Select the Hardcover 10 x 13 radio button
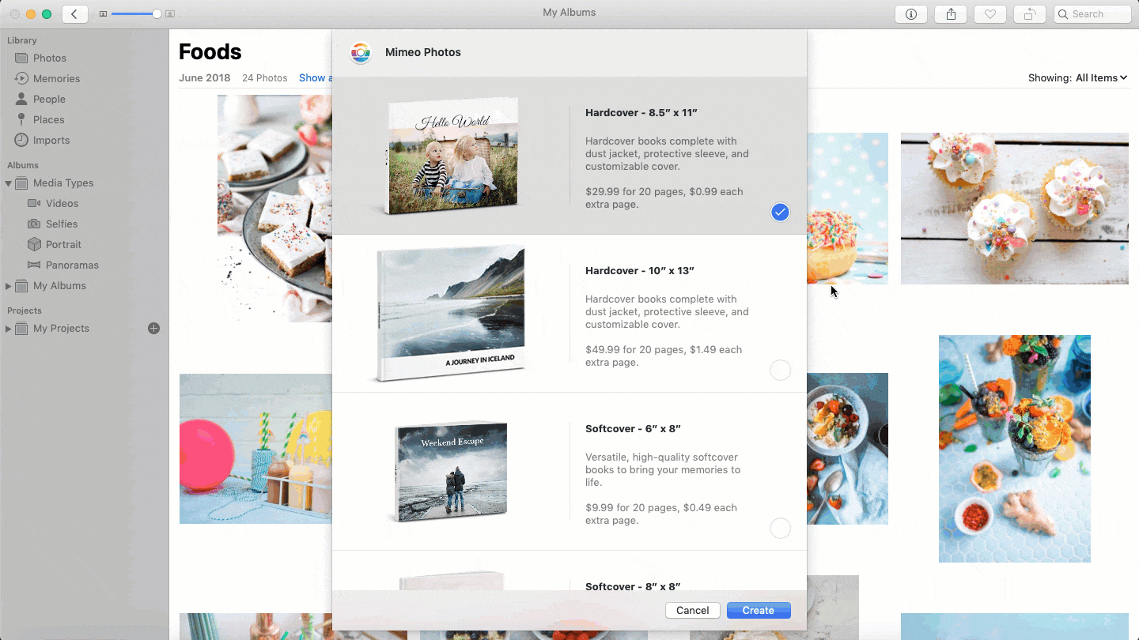Screen dimensions: 1139x640 pyautogui.click(x=780, y=370)
